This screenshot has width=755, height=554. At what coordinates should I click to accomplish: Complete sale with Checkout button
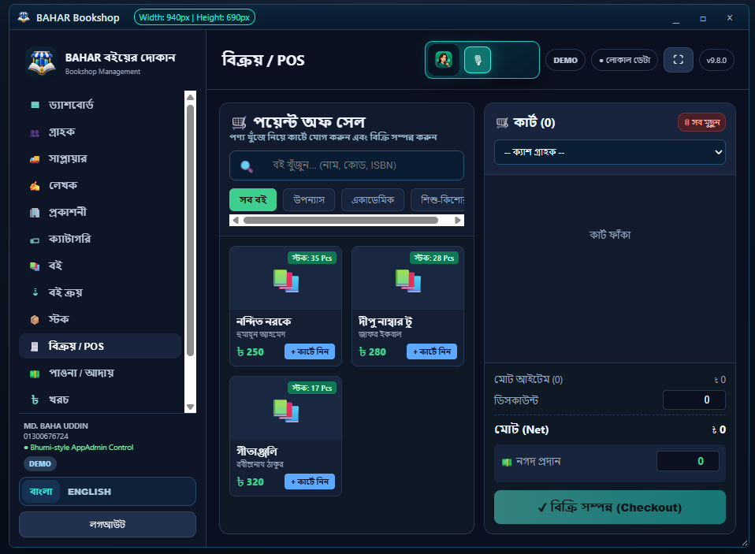click(x=609, y=507)
